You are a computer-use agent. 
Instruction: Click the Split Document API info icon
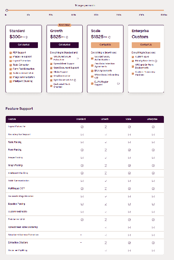(x=75, y=80)
